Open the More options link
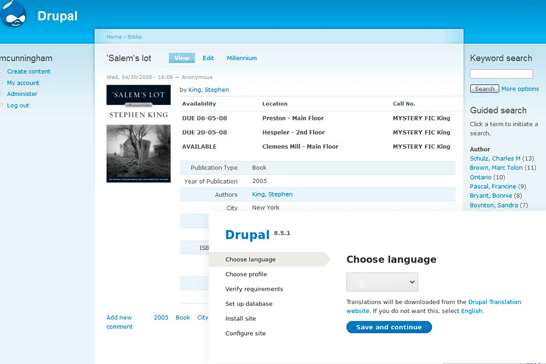 (x=520, y=89)
